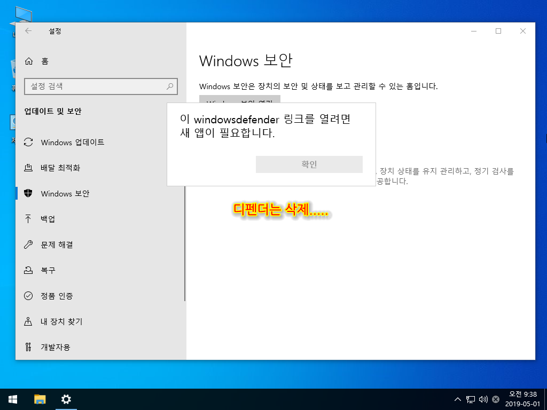Go to 배달 최적화 settings
547x410 pixels.
(x=100, y=168)
